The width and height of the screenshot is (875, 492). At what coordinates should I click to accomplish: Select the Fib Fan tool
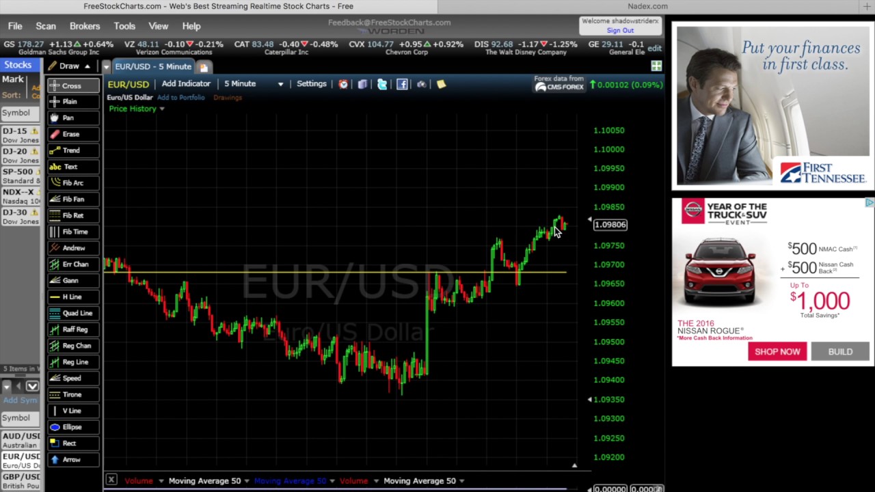73,199
